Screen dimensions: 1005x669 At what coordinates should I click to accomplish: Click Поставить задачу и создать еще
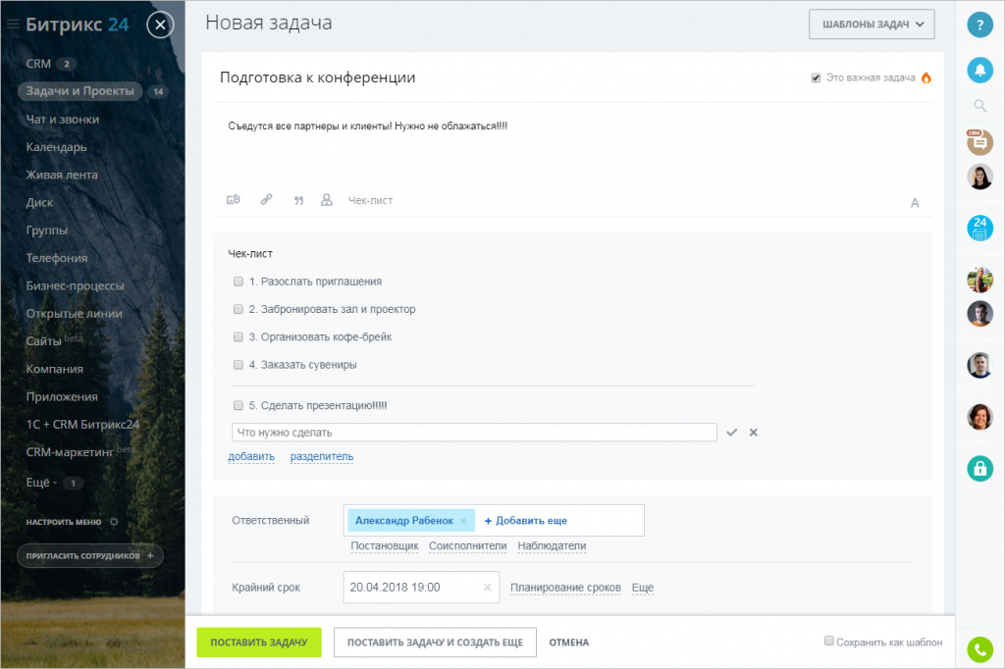pyautogui.click(x=435, y=643)
